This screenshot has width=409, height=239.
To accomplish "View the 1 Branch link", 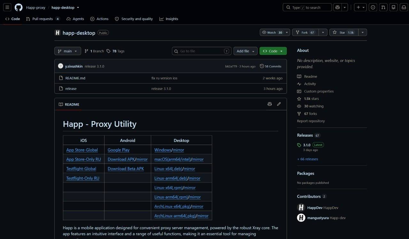I will pos(94,51).
